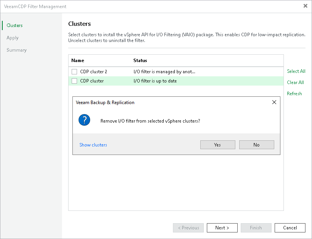Screen dimensions: 312x239
Task: Go to the Apply wizard step
Action: pos(12,38)
